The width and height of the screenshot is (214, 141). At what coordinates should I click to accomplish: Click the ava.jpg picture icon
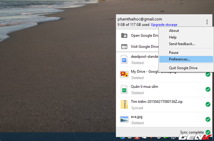click(124, 119)
